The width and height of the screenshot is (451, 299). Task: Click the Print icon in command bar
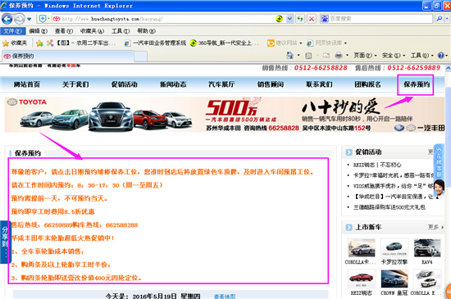(x=339, y=56)
